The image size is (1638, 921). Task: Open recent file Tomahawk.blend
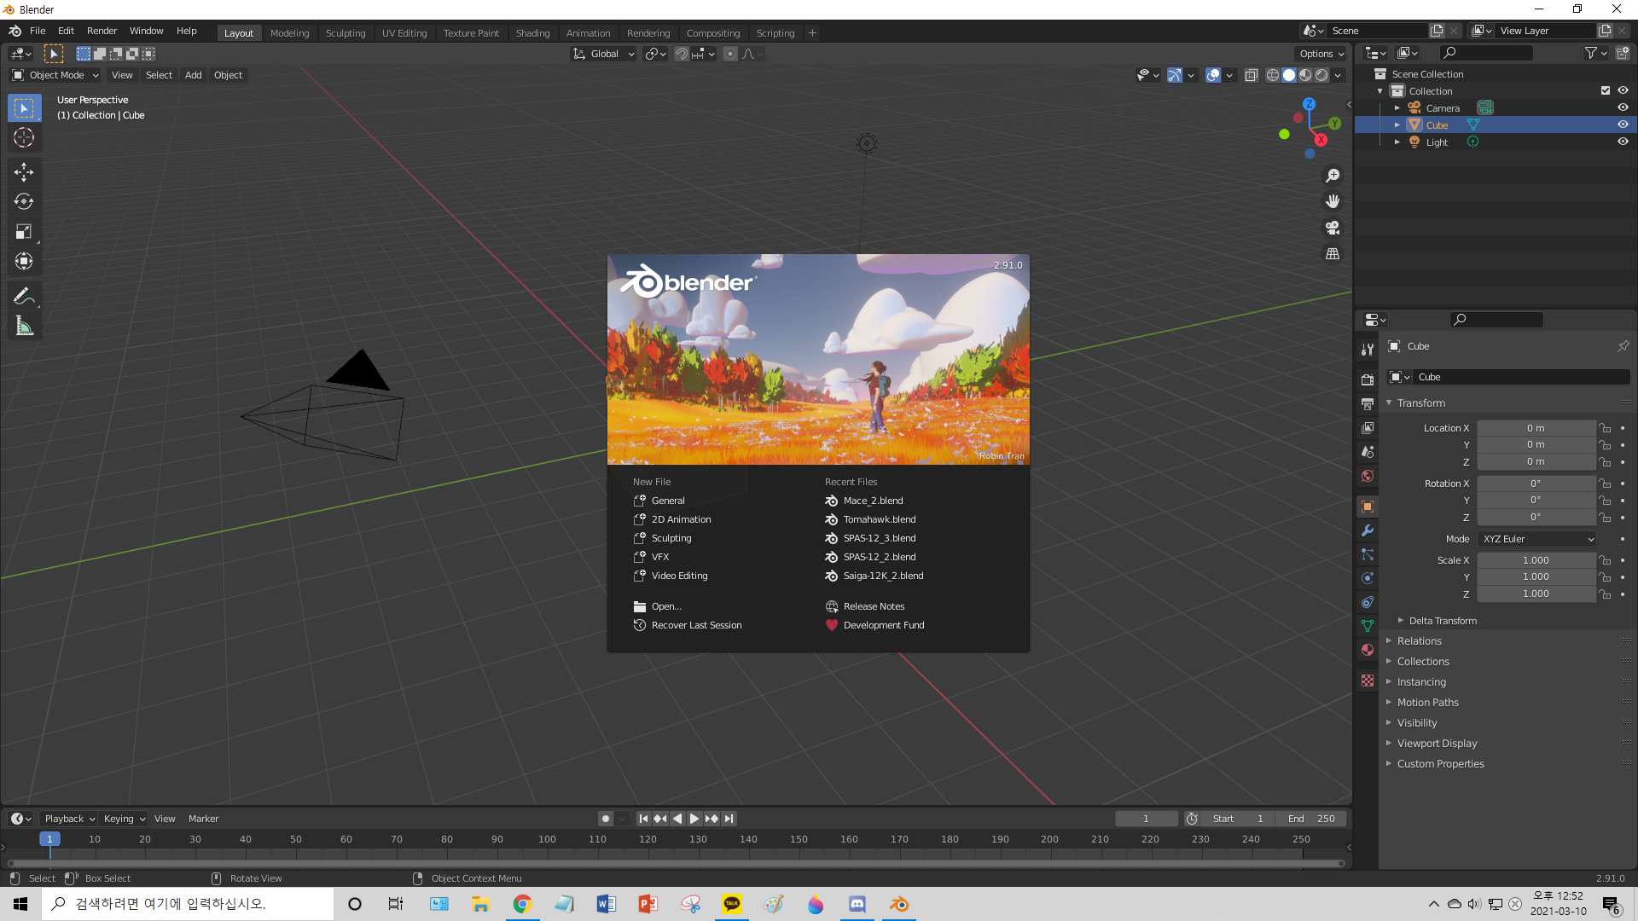click(x=880, y=519)
